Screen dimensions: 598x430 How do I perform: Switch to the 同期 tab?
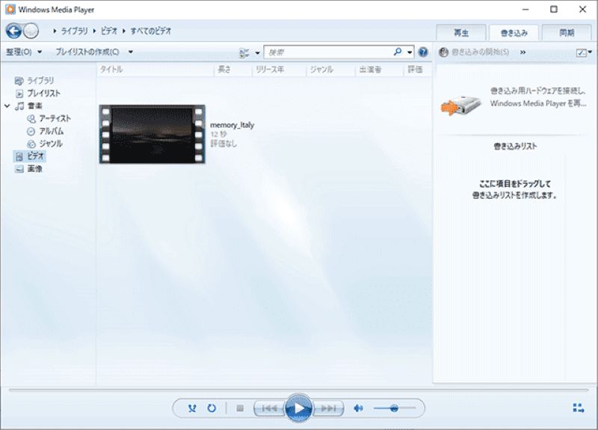pyautogui.click(x=567, y=33)
